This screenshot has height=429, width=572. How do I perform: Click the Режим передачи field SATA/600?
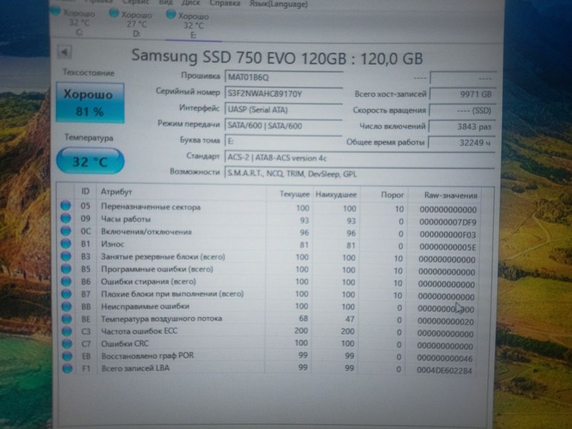point(283,126)
